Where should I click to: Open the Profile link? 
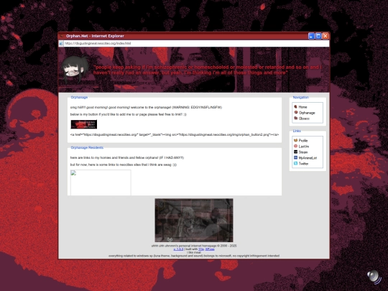point(303,140)
